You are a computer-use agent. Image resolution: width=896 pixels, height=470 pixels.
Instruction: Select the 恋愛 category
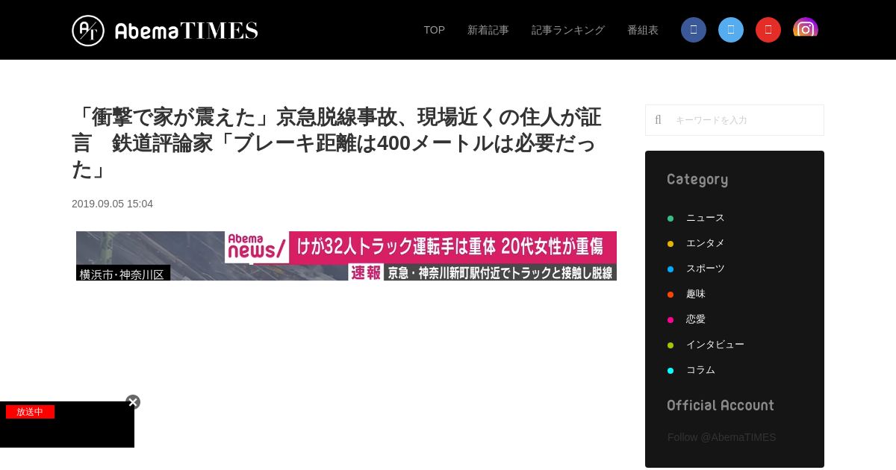pos(695,319)
